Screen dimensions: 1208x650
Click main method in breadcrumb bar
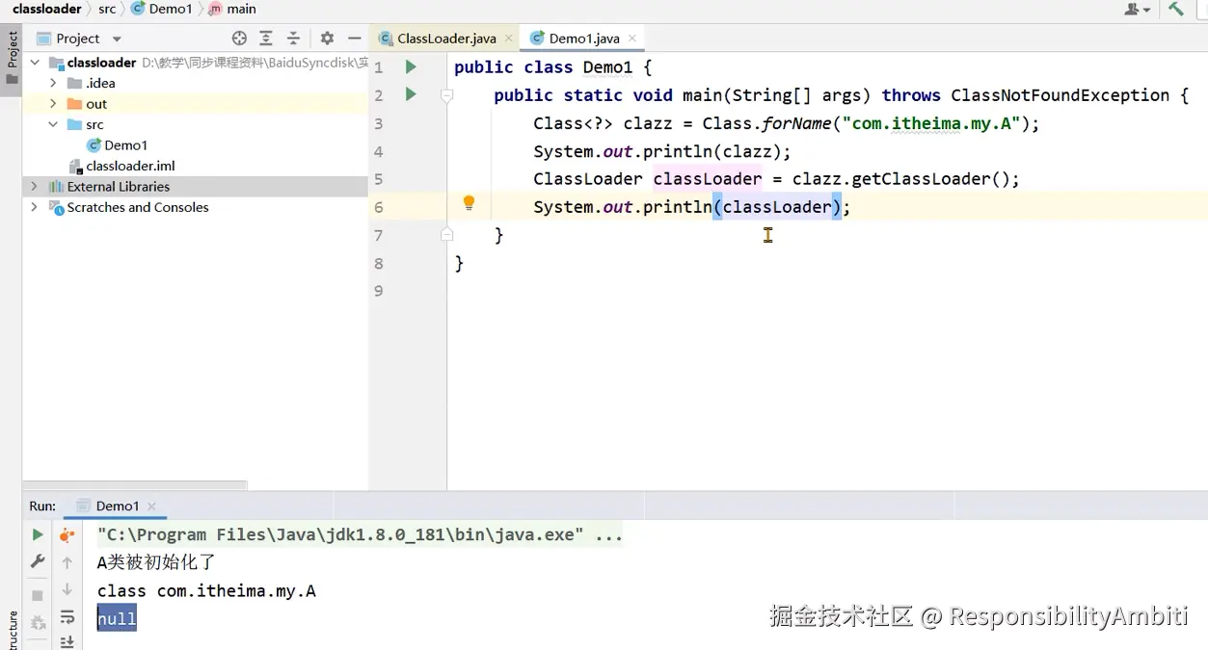point(232,9)
